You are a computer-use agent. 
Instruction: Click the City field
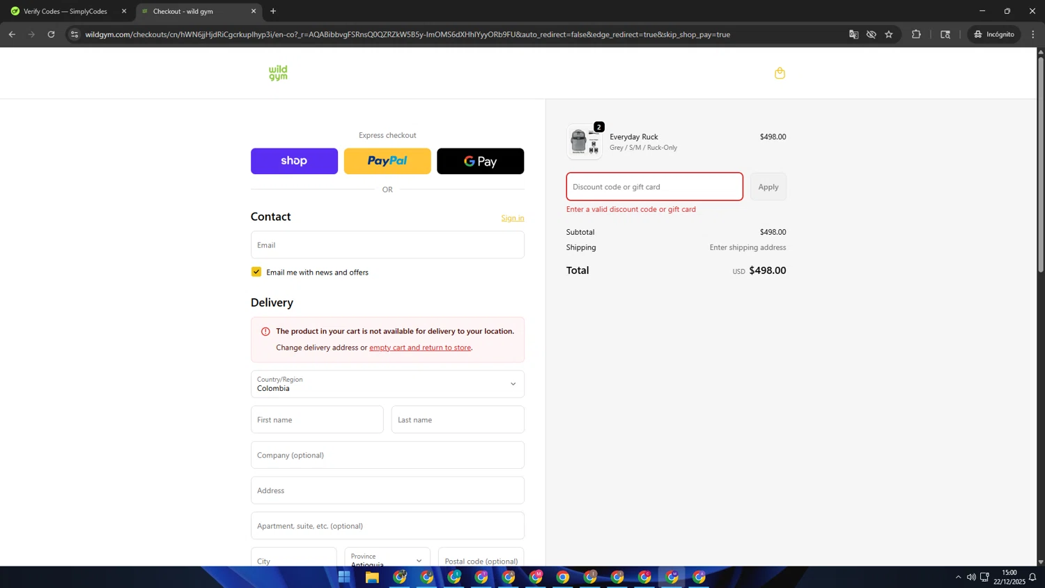coord(293,557)
